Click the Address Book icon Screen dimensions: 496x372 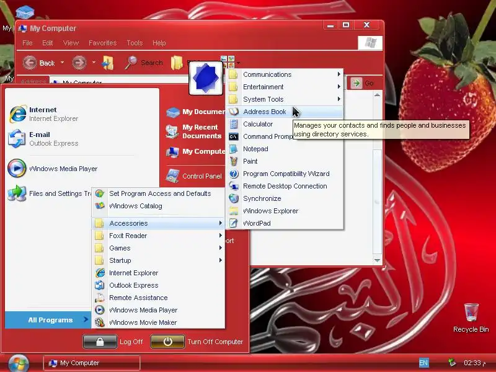tap(234, 112)
